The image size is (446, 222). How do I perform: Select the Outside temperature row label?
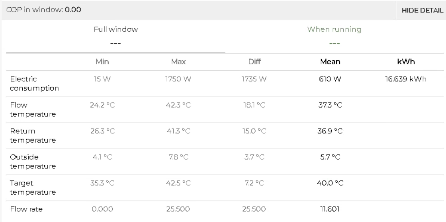[x=33, y=162]
